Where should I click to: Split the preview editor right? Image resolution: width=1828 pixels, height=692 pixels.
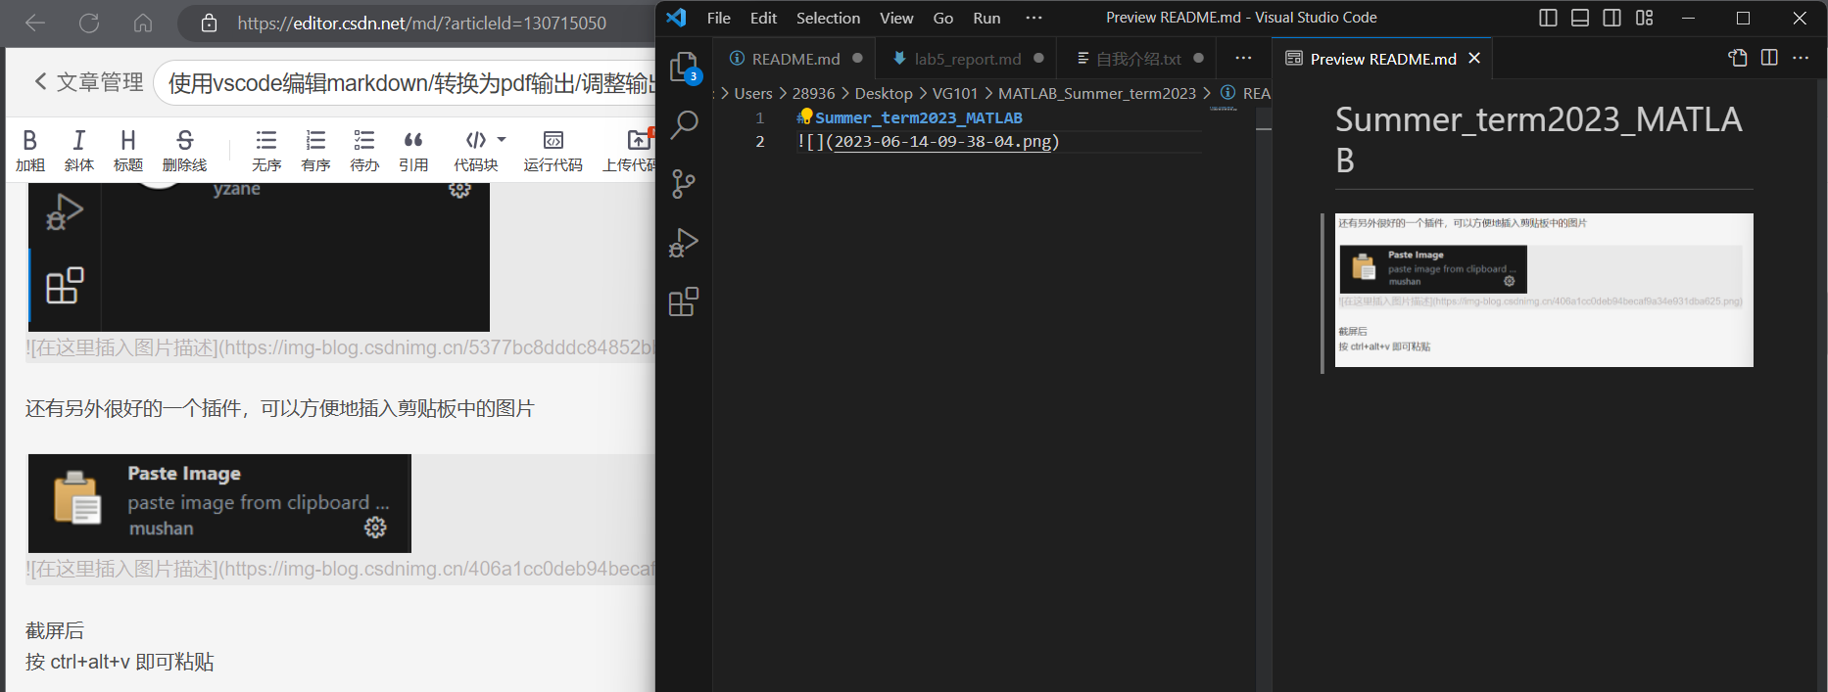tap(1769, 58)
